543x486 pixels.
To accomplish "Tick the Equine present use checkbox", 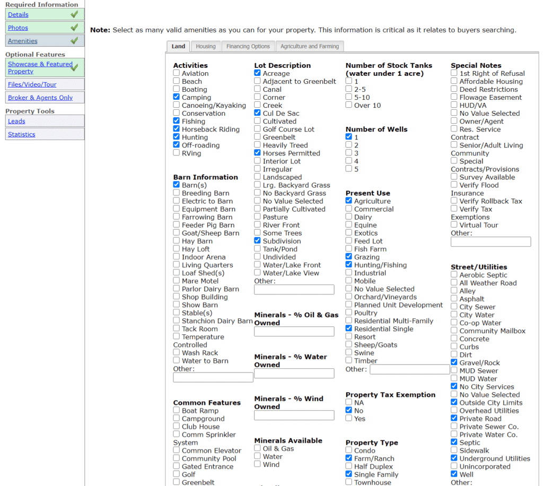I will (x=349, y=225).
